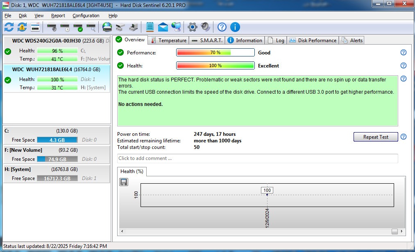Click the 96 % health bar
Screen dimensions: 415x252
coord(57,51)
